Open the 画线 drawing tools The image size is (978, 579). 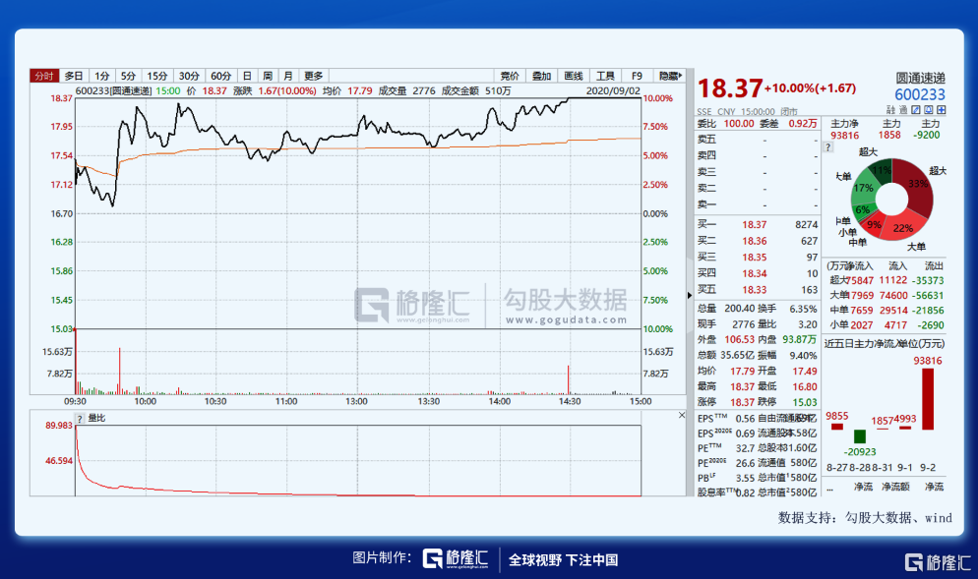(574, 76)
